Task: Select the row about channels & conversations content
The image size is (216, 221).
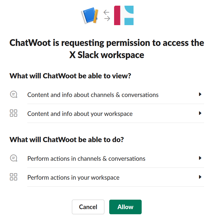Action: (x=93, y=95)
